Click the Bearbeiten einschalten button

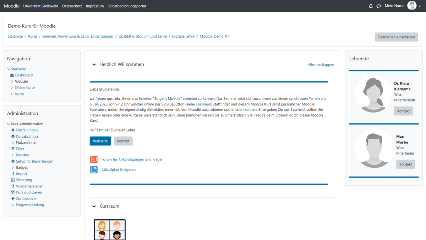pos(396,37)
